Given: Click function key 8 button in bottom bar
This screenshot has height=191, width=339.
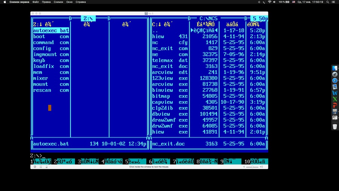Looking at the screenshot, I should [x=207, y=161].
